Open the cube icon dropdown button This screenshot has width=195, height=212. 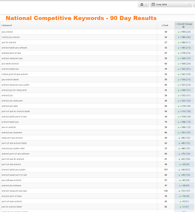click(x=143, y=5)
